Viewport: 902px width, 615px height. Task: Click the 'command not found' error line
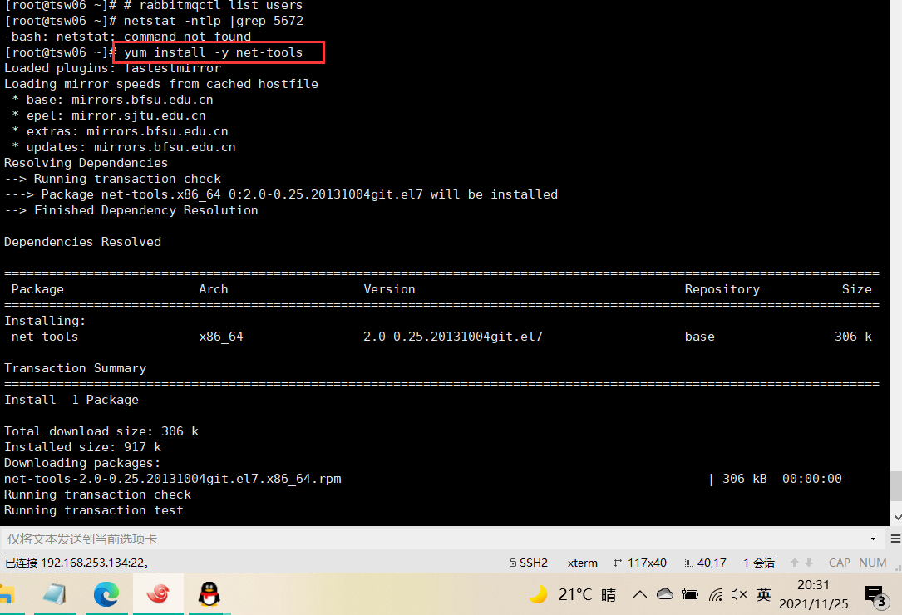[x=128, y=37]
